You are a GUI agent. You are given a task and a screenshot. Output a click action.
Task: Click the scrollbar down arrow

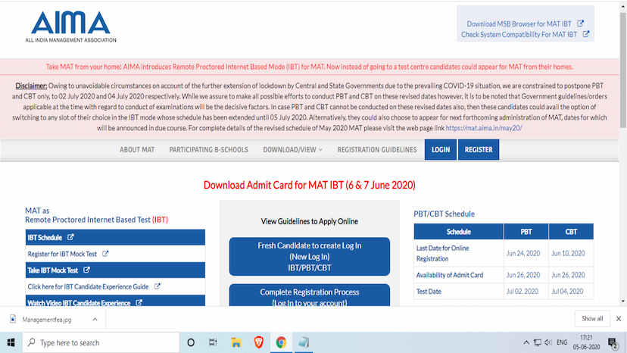[623, 301]
